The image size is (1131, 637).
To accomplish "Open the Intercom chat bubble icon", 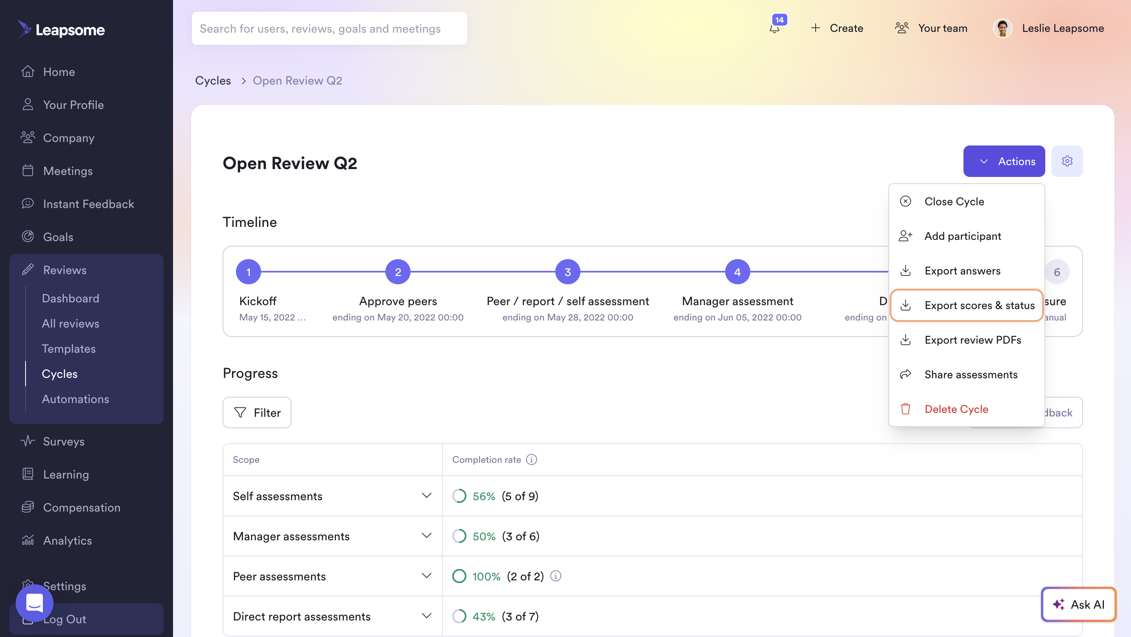I will point(34,603).
